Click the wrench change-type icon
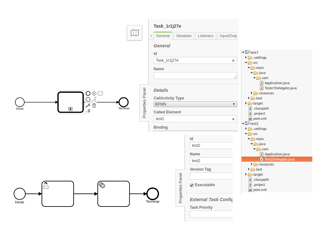 pyautogui.click(x=88, y=105)
